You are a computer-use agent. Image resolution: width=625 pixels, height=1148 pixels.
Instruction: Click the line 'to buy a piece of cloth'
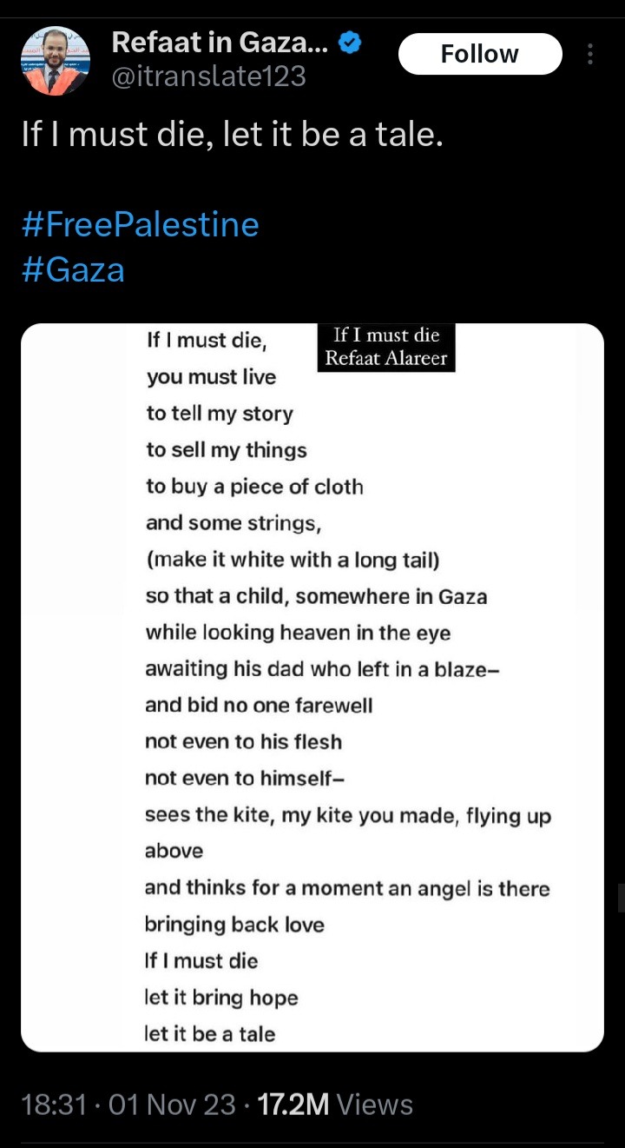coord(254,487)
